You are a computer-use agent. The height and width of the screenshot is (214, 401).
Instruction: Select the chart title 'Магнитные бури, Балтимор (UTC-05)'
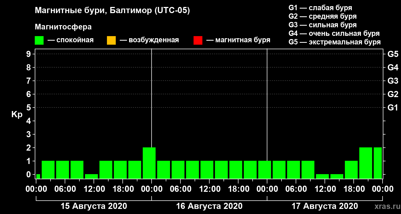(x=112, y=11)
